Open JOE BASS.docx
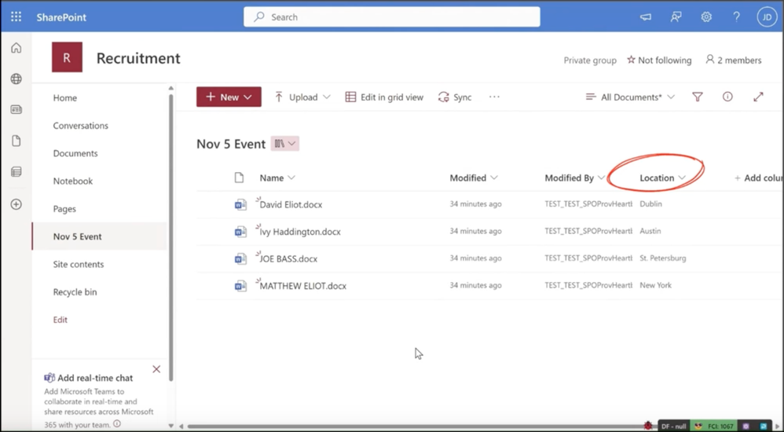This screenshot has width=784, height=432. [288, 258]
